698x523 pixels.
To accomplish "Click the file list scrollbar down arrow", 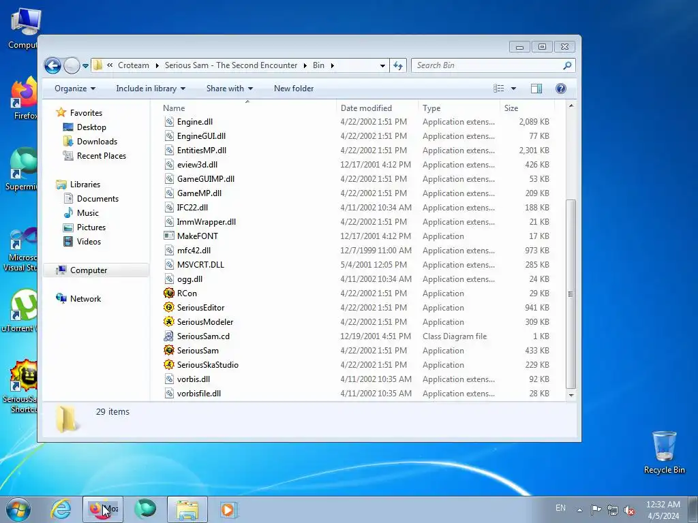I will coord(571,395).
